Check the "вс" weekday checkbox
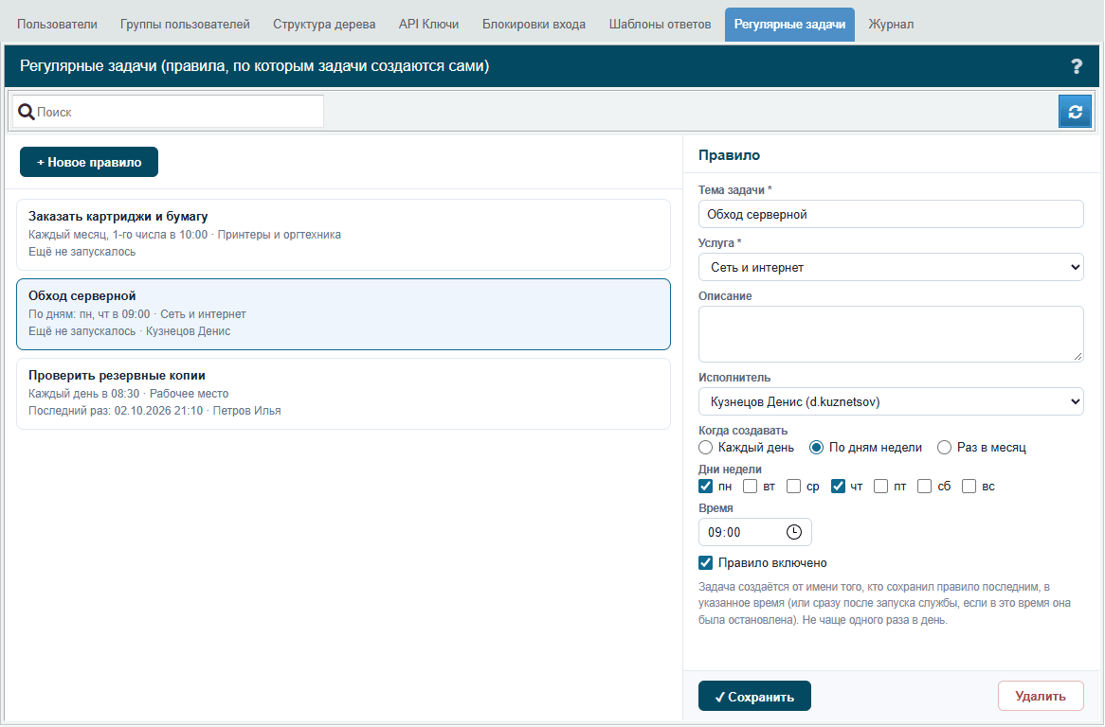Screen dimensions: 1105x727 pyautogui.click(x=969, y=487)
